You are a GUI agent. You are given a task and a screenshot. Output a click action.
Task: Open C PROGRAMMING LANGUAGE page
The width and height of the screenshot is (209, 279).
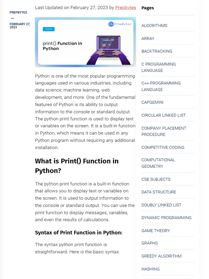point(158,67)
